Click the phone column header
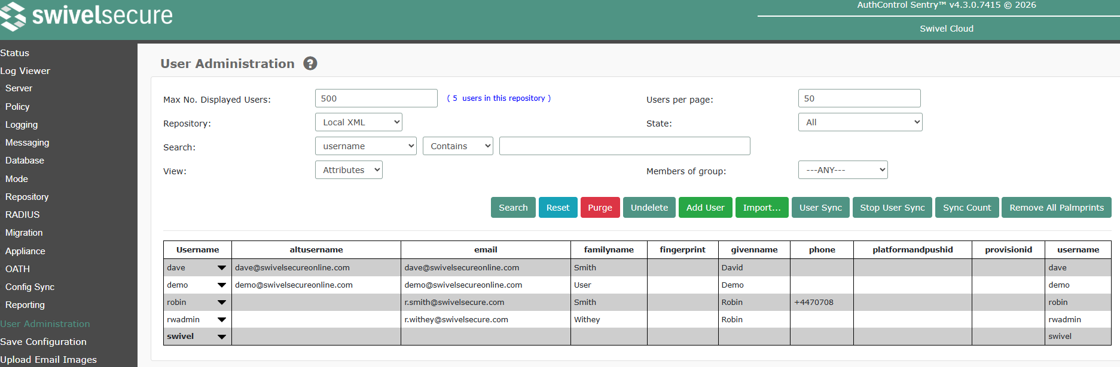This screenshot has height=367, width=1120. (x=822, y=249)
